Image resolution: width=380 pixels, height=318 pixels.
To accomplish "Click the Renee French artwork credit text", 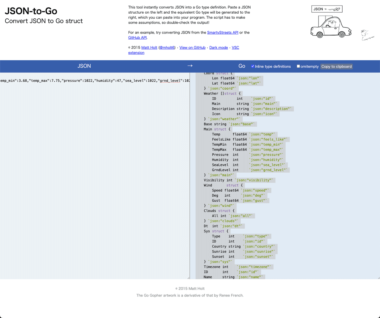I will pyautogui.click(x=190, y=295).
